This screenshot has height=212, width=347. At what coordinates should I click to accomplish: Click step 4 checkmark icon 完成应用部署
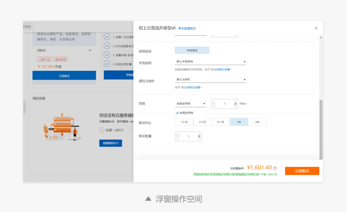107,64
